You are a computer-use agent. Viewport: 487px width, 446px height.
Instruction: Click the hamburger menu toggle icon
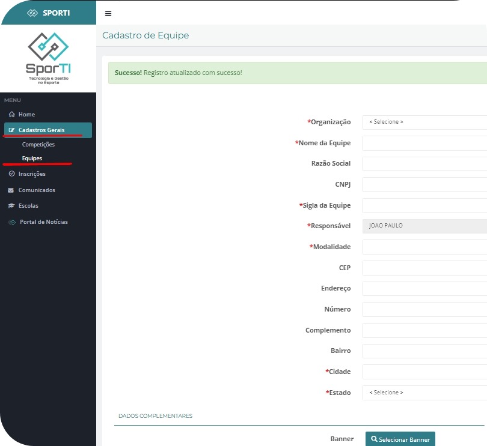[x=108, y=14]
